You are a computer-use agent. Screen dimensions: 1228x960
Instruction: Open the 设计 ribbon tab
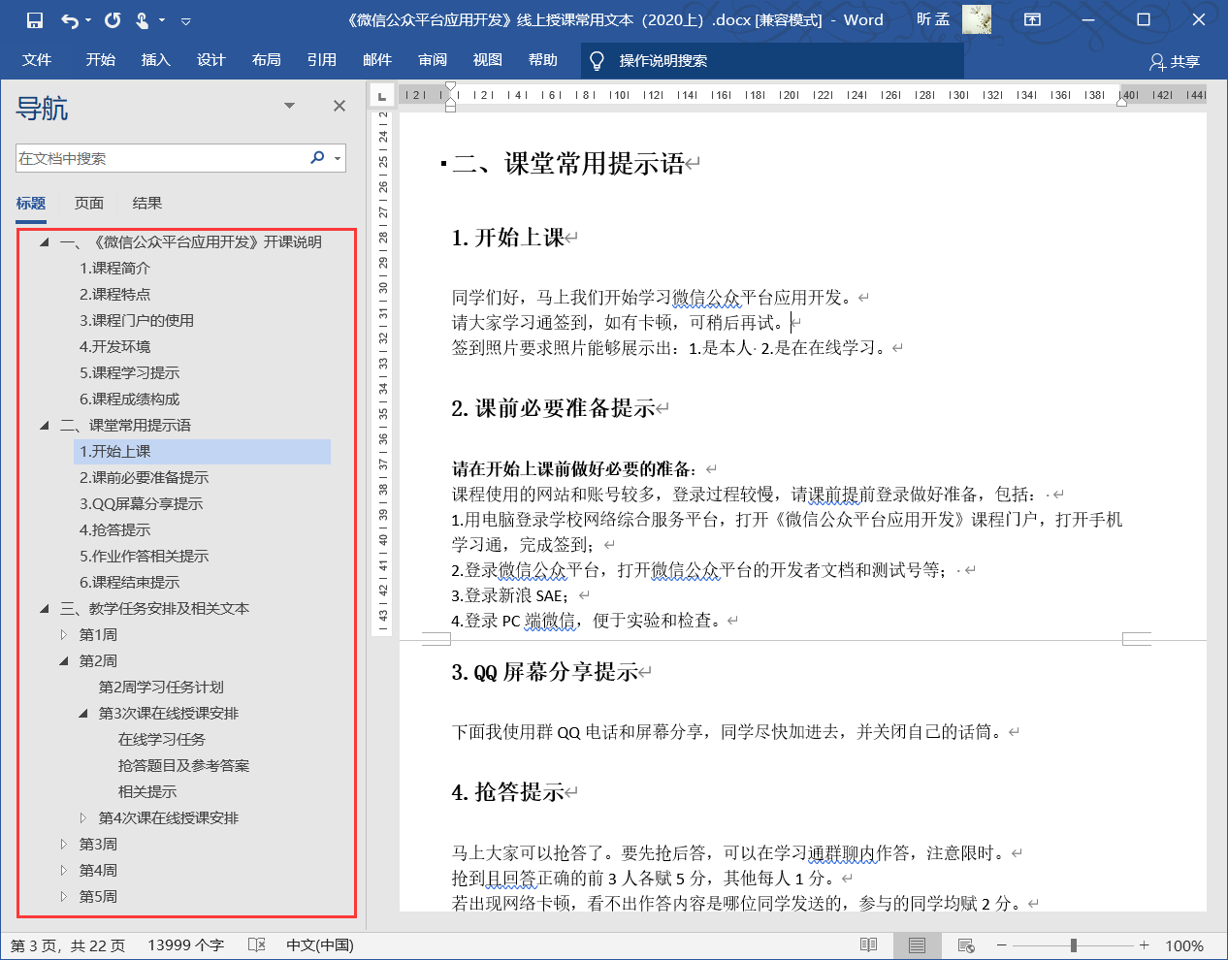tap(211, 60)
